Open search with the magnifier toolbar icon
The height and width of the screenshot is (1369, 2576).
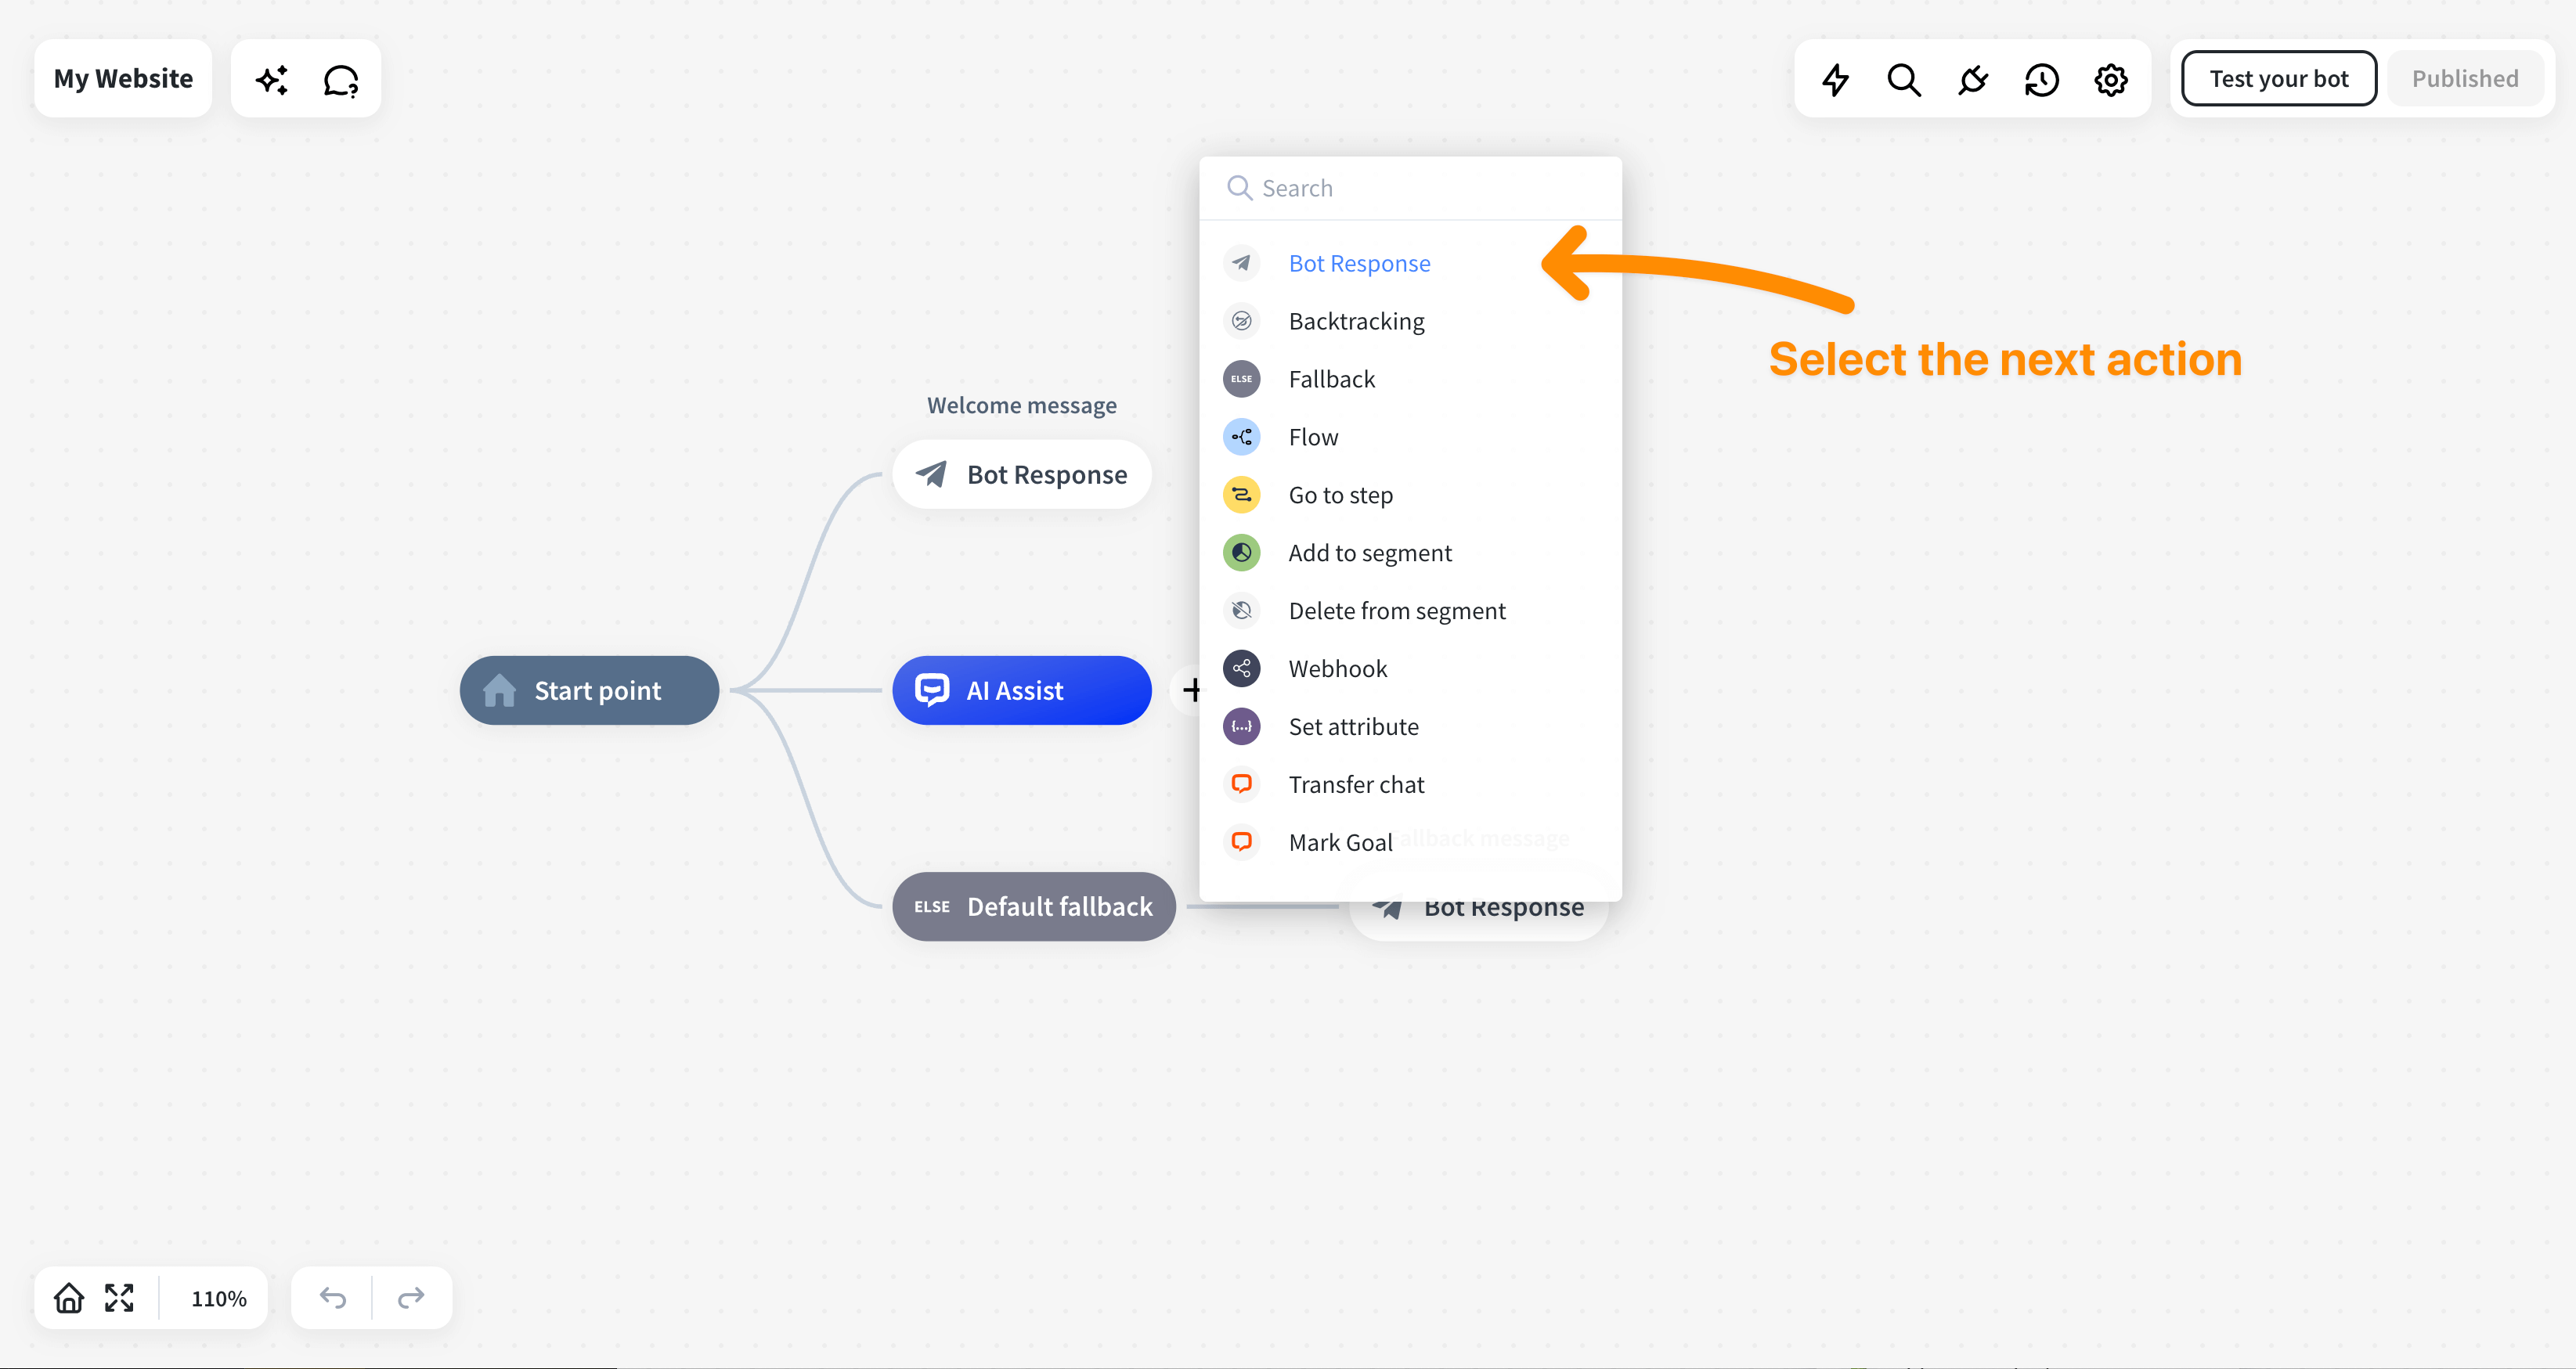click(x=1904, y=80)
